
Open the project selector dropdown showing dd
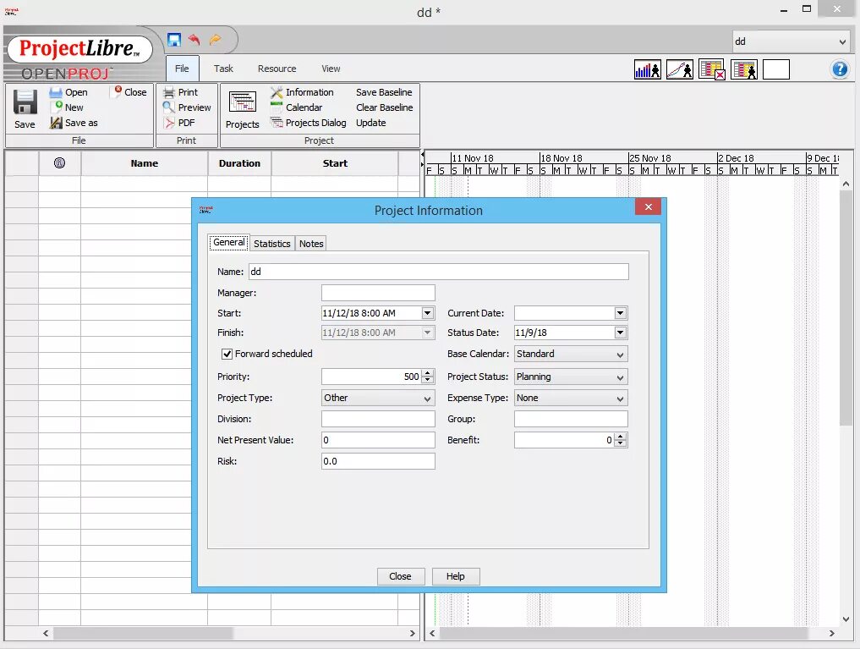pos(791,41)
